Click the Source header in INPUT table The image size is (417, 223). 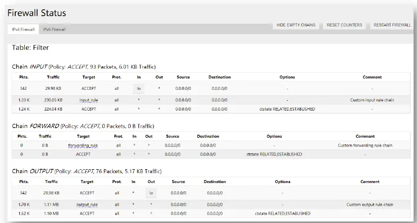tap(183, 77)
